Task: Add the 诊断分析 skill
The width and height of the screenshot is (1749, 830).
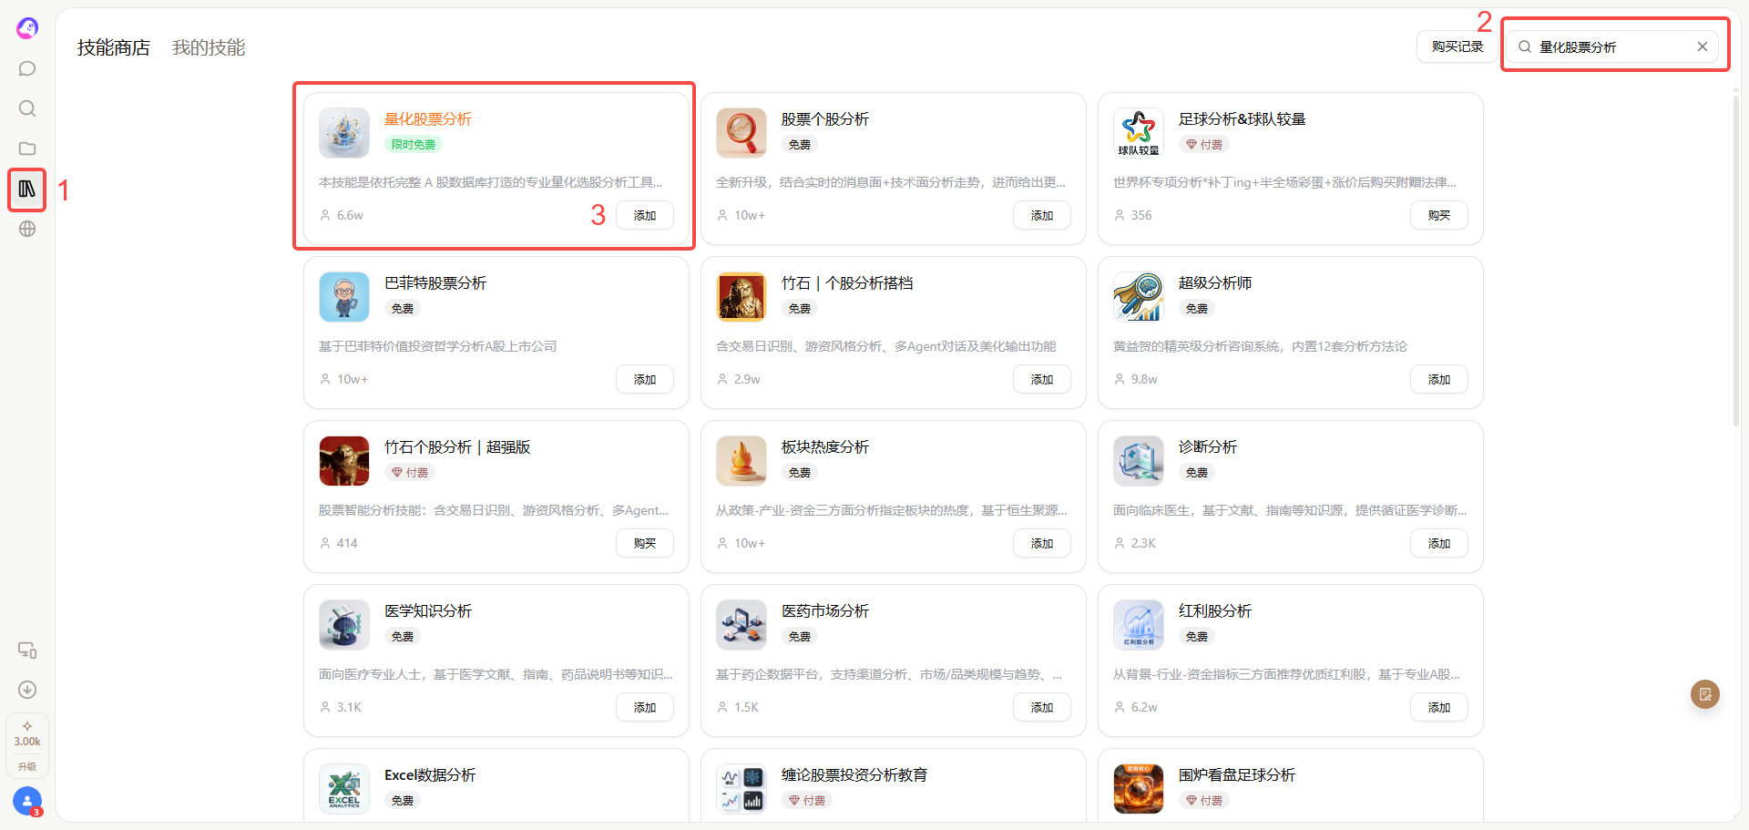Action: point(1439,543)
